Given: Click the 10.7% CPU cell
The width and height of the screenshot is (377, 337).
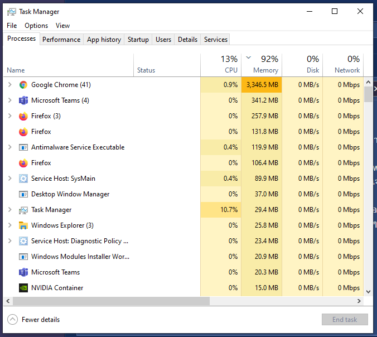Looking at the screenshot, I should (221, 210).
